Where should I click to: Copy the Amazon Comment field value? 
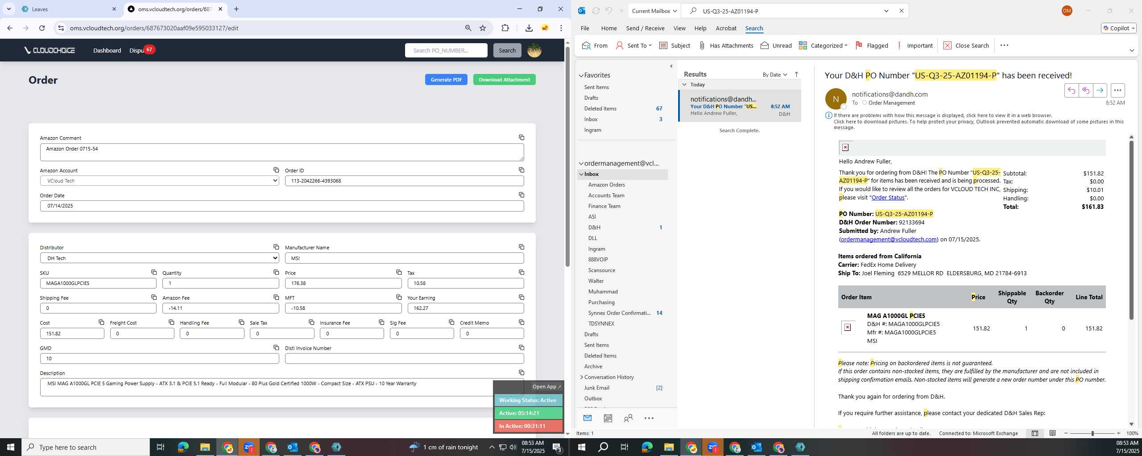(x=521, y=138)
